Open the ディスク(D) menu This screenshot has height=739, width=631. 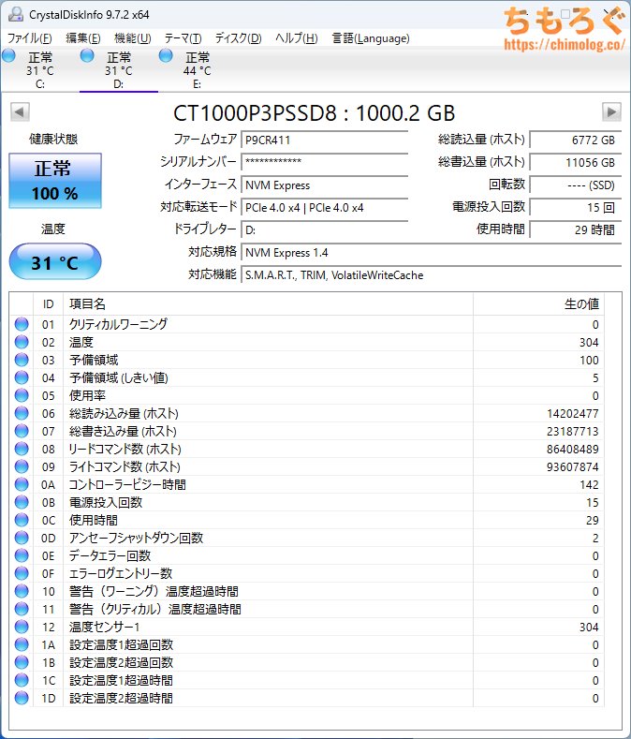tap(239, 38)
